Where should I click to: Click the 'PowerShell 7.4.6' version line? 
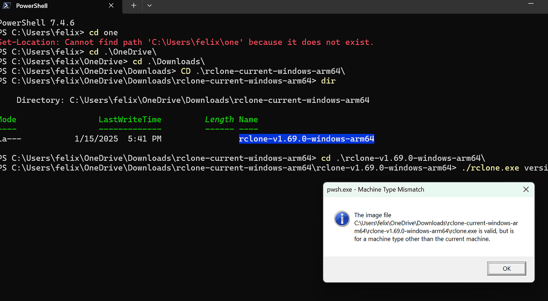[37, 23]
